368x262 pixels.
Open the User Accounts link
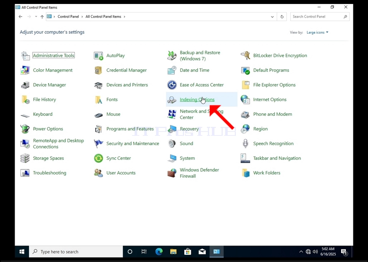click(121, 173)
